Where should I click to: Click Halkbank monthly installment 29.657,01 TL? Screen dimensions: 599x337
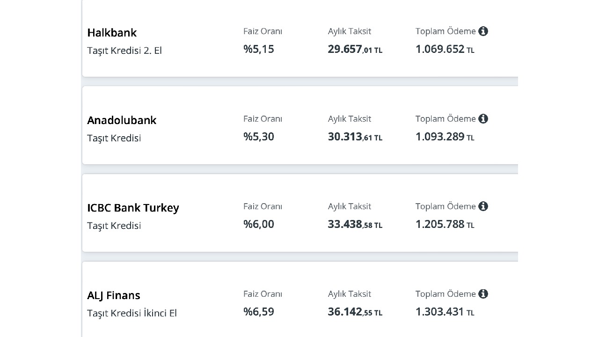pyautogui.click(x=355, y=49)
